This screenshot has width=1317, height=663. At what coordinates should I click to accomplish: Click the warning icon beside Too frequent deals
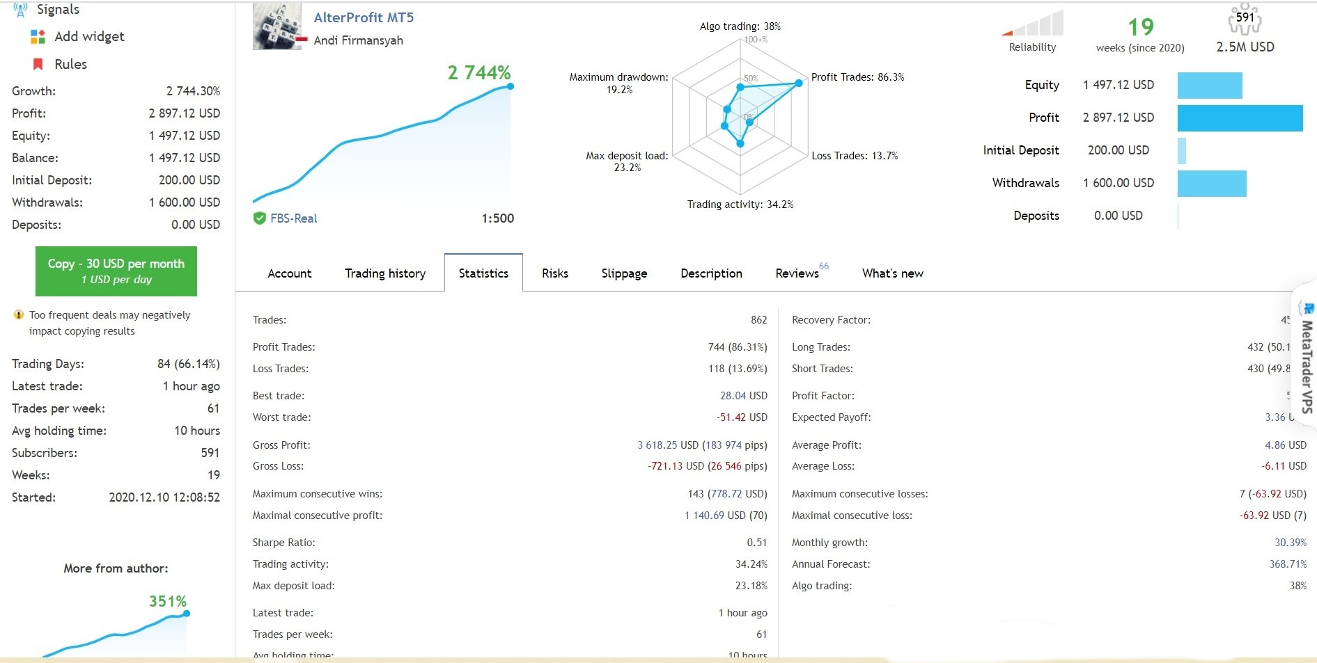pyautogui.click(x=19, y=315)
